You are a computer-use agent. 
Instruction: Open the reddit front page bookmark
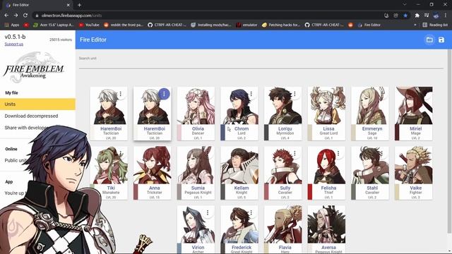click(124, 25)
